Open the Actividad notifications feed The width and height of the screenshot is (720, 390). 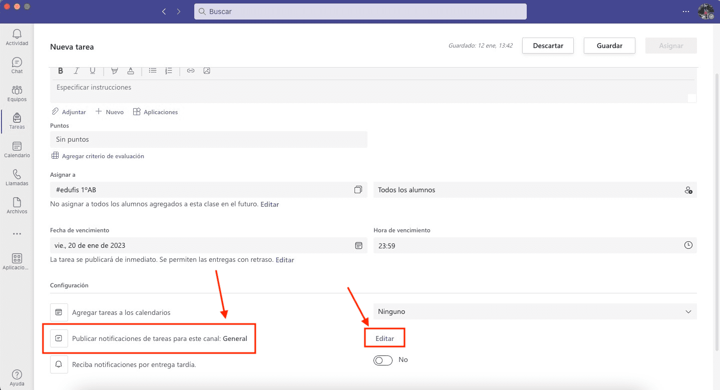17,37
